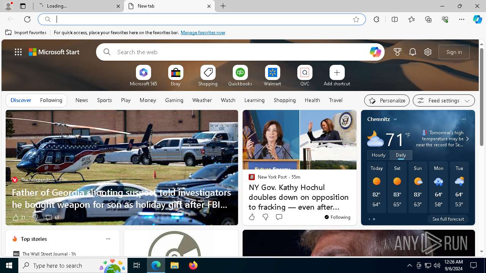Image resolution: width=486 pixels, height=273 pixels.
Task: Open the volume control in tray
Action: pos(437,265)
